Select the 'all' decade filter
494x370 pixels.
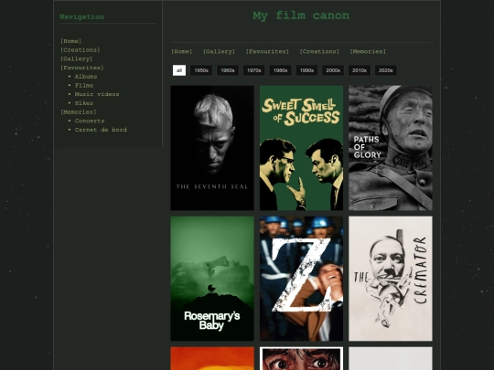[179, 70]
